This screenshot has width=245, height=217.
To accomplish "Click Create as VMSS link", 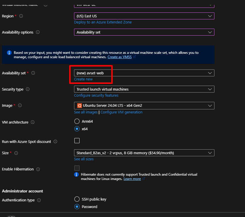I will (119, 57).
